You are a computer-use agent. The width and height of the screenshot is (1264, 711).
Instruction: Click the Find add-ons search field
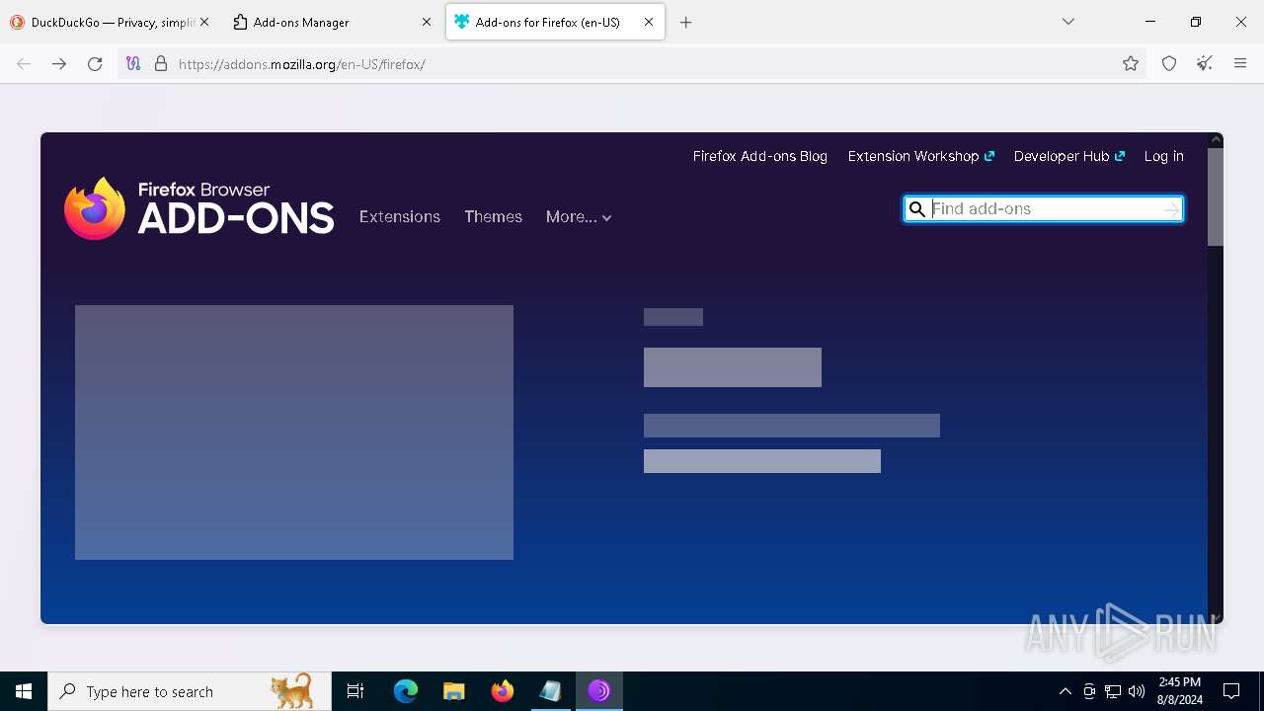coord(1045,208)
